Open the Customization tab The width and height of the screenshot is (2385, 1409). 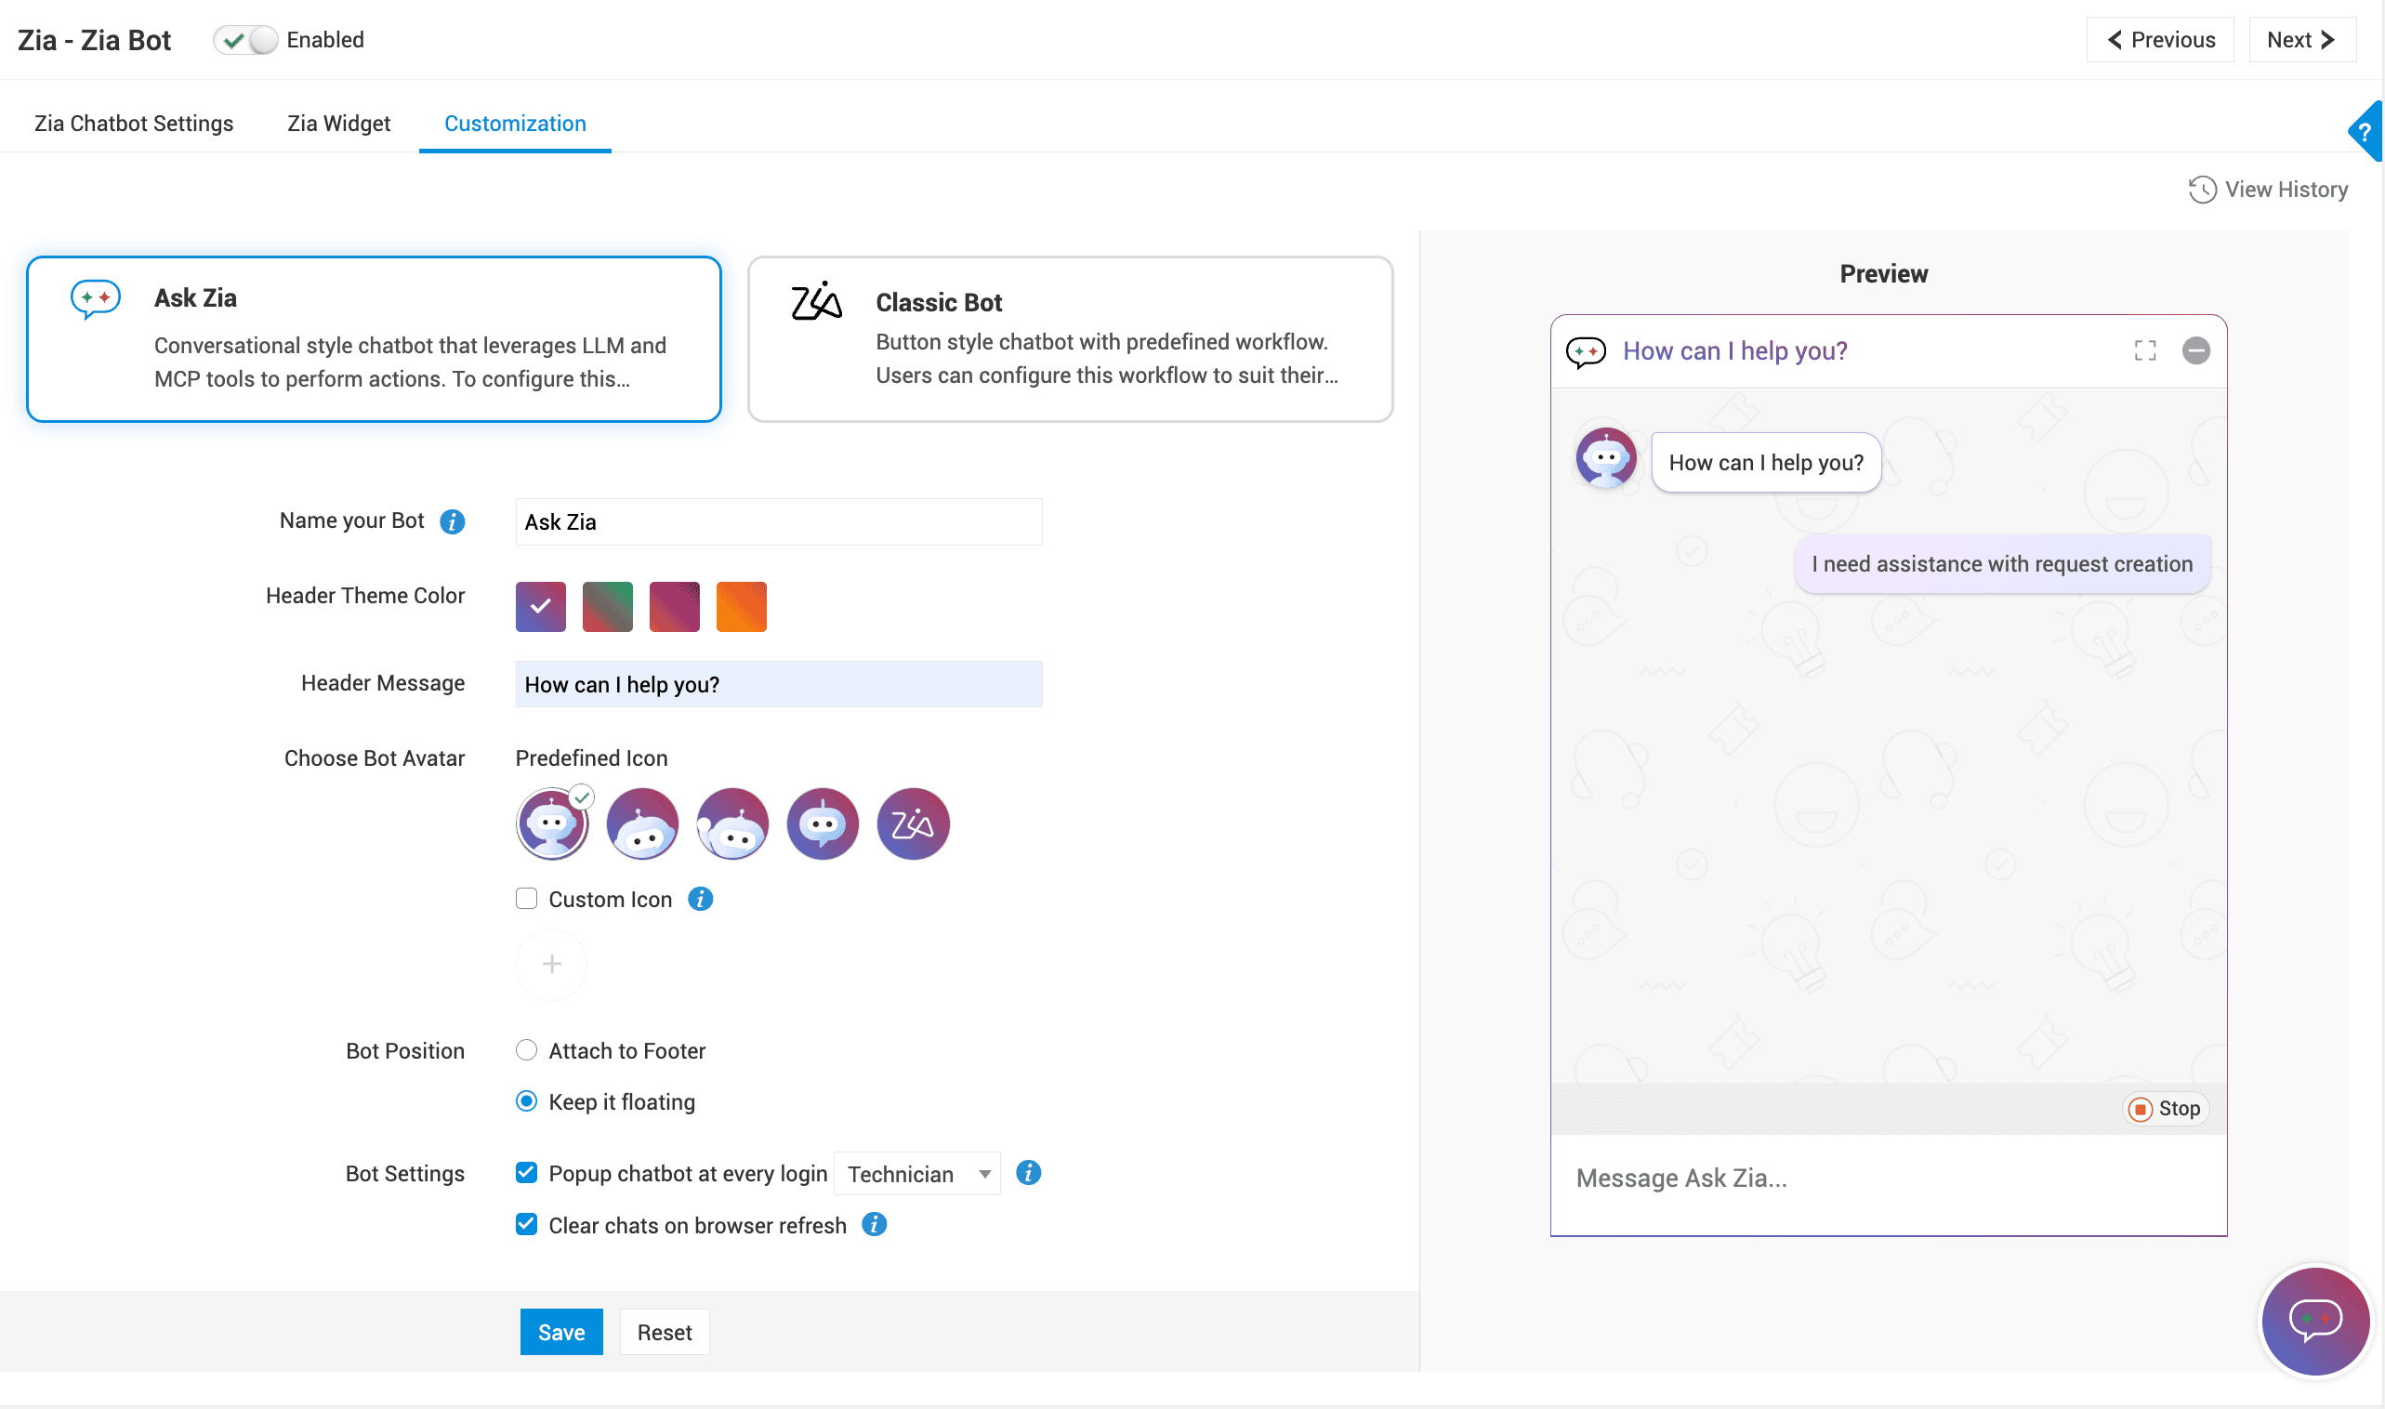[x=516, y=124]
